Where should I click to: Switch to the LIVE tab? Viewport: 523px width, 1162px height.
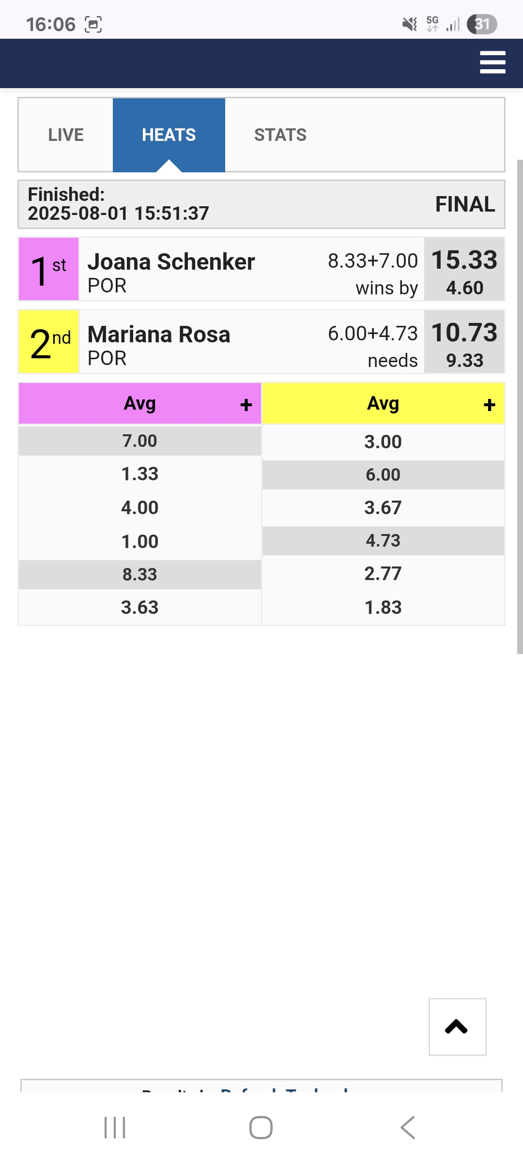click(x=66, y=135)
